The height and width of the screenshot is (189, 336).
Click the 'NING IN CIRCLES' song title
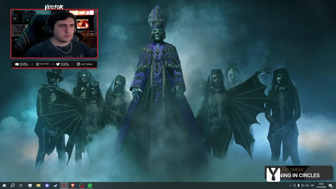[x=300, y=175]
